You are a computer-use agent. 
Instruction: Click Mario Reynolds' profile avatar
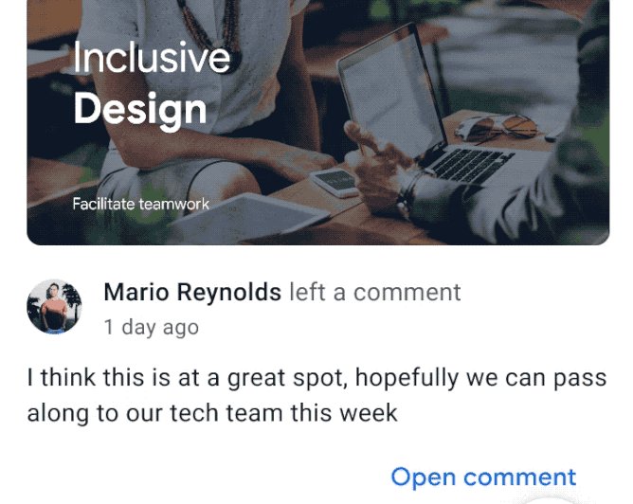(54, 306)
